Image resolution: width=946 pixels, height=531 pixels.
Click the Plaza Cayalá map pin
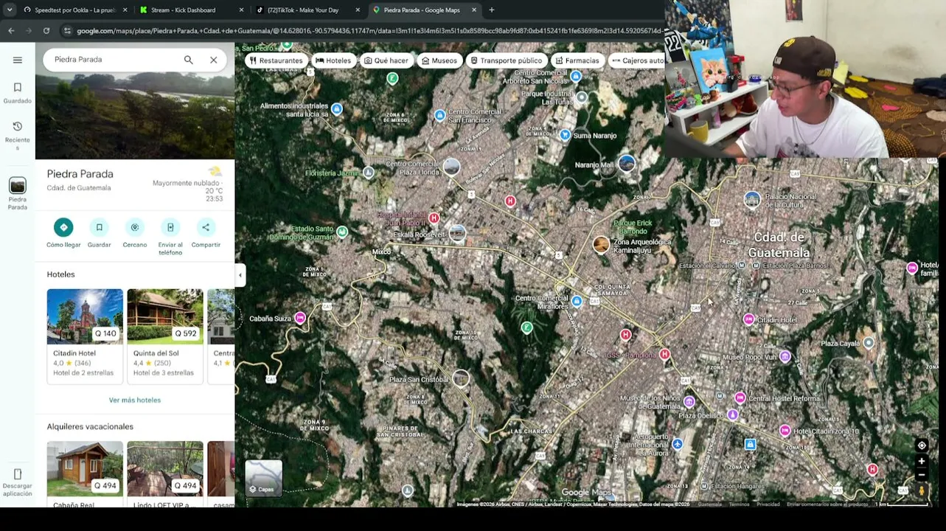(x=869, y=343)
